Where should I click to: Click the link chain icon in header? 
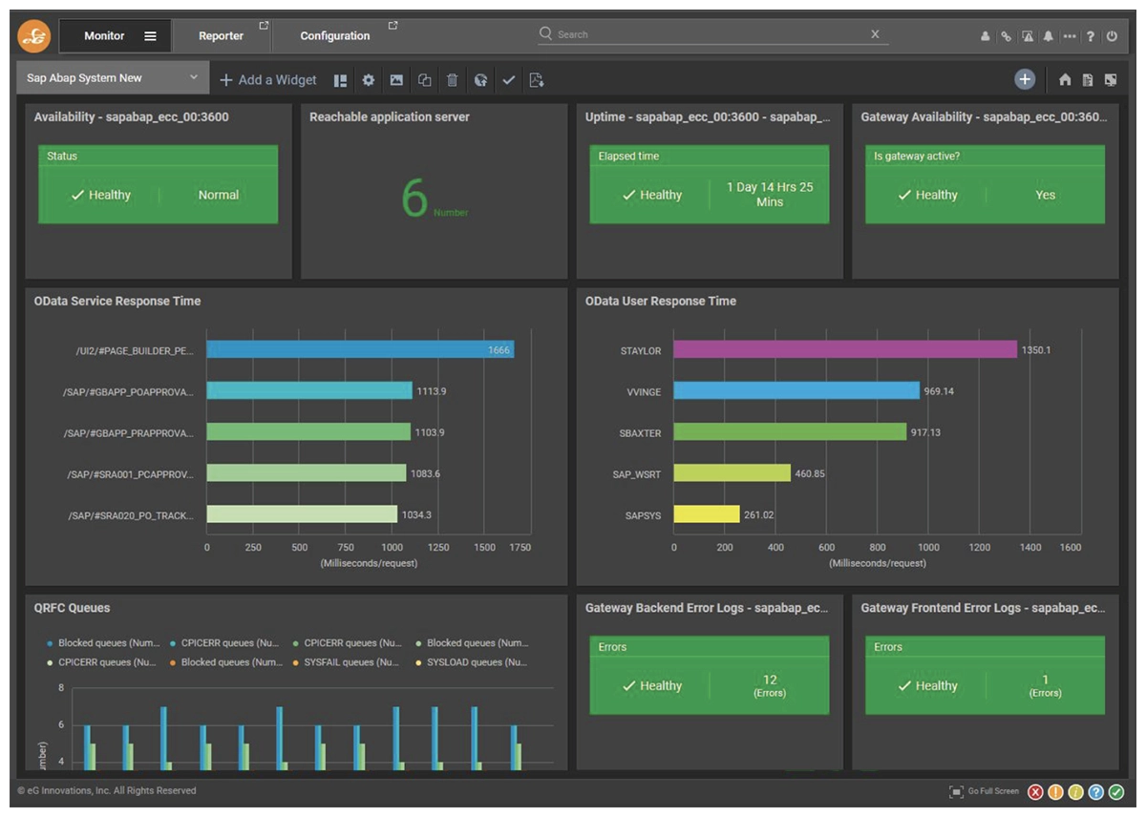coord(1006,36)
